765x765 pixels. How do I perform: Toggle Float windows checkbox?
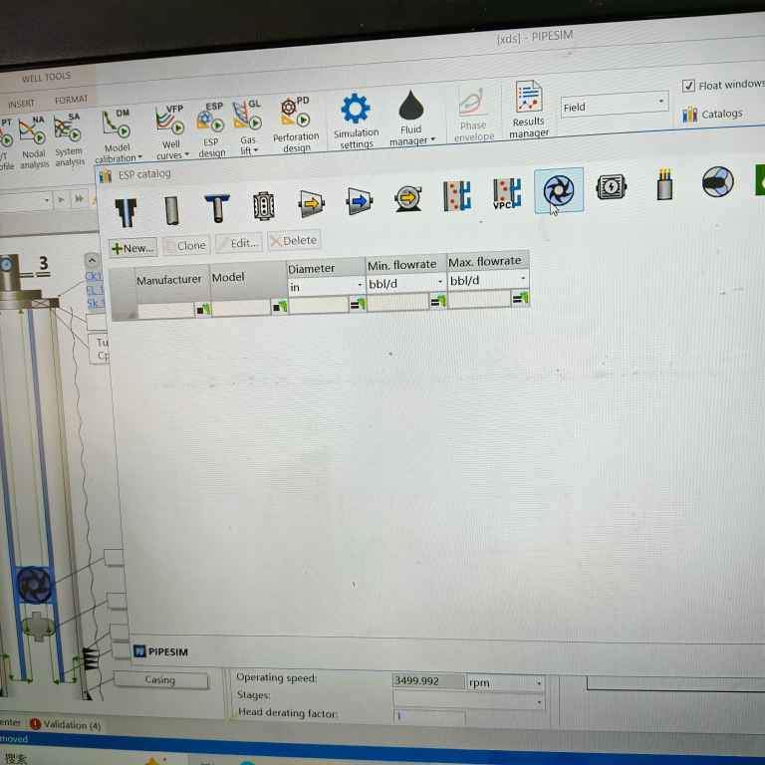click(688, 86)
